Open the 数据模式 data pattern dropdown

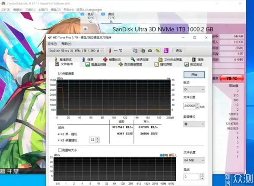tap(194, 124)
